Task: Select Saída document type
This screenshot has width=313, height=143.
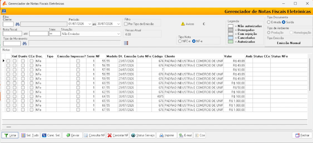Action: [283, 22]
